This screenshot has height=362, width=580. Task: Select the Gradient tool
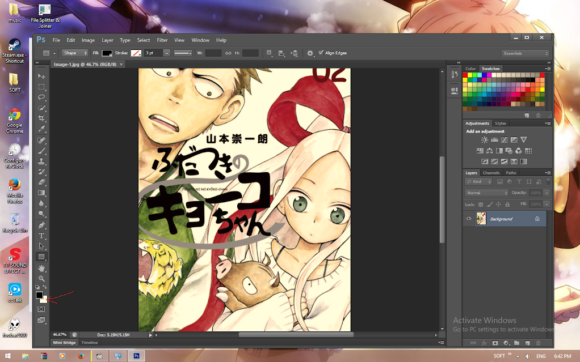[x=41, y=193]
